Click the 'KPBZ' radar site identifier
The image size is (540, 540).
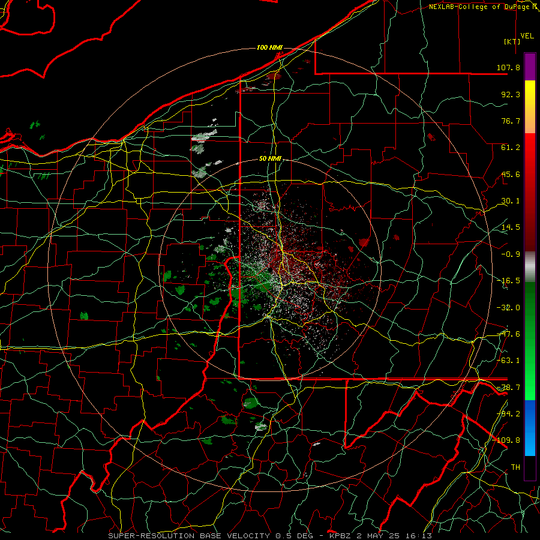click(x=340, y=536)
